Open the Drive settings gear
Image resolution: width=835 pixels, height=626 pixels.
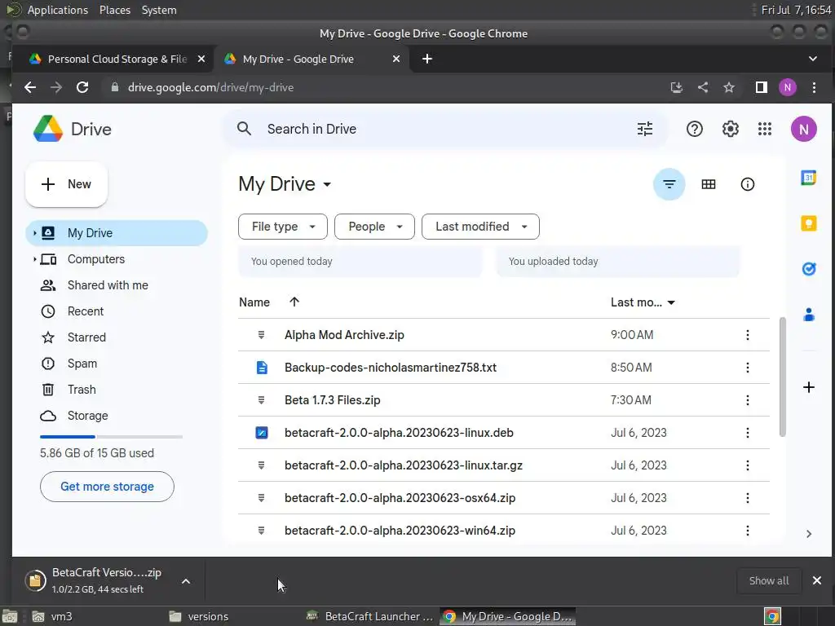click(x=730, y=129)
